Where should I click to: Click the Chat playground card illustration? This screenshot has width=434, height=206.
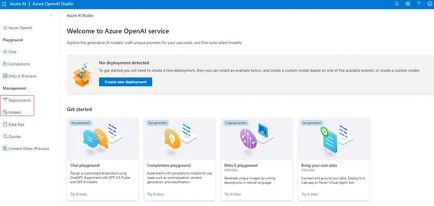point(103,139)
